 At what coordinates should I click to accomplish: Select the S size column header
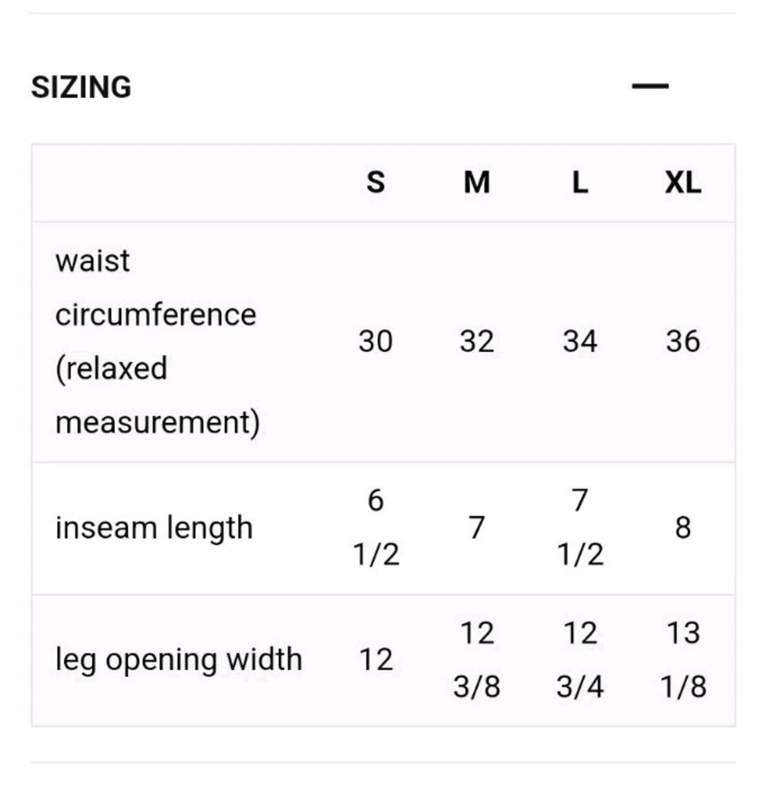375,183
